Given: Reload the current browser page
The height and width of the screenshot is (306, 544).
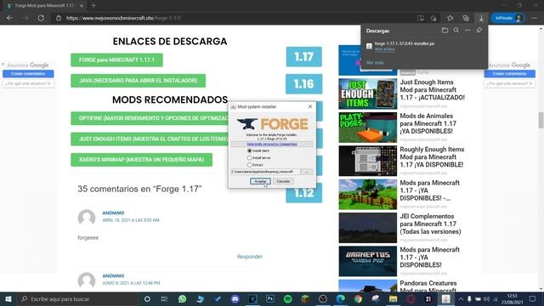Looking at the screenshot, I should coord(41,18).
